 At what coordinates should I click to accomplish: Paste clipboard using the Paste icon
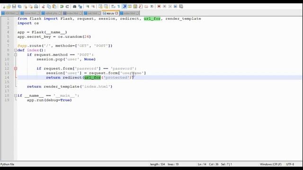click(x=54, y=7)
